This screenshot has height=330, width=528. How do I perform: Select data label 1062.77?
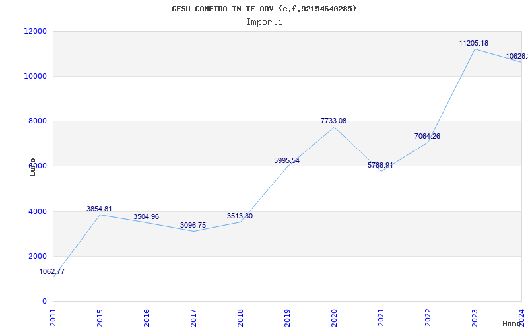52,271
